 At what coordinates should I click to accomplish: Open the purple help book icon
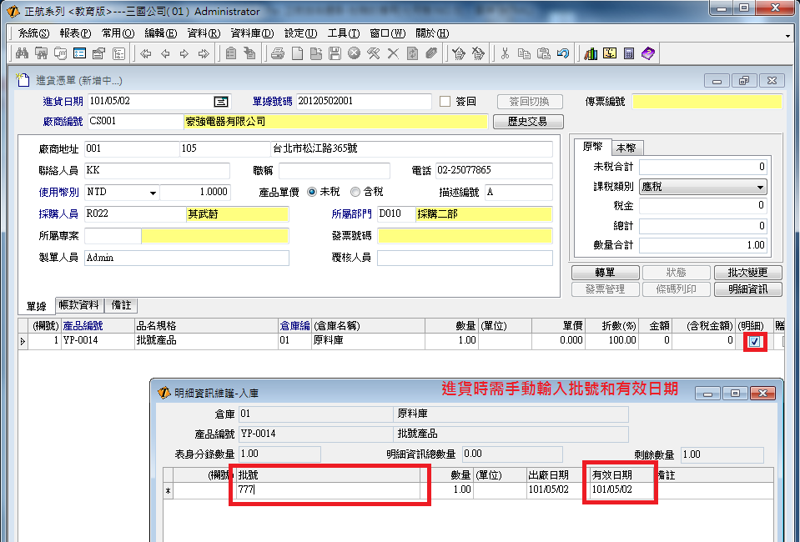tap(648, 53)
